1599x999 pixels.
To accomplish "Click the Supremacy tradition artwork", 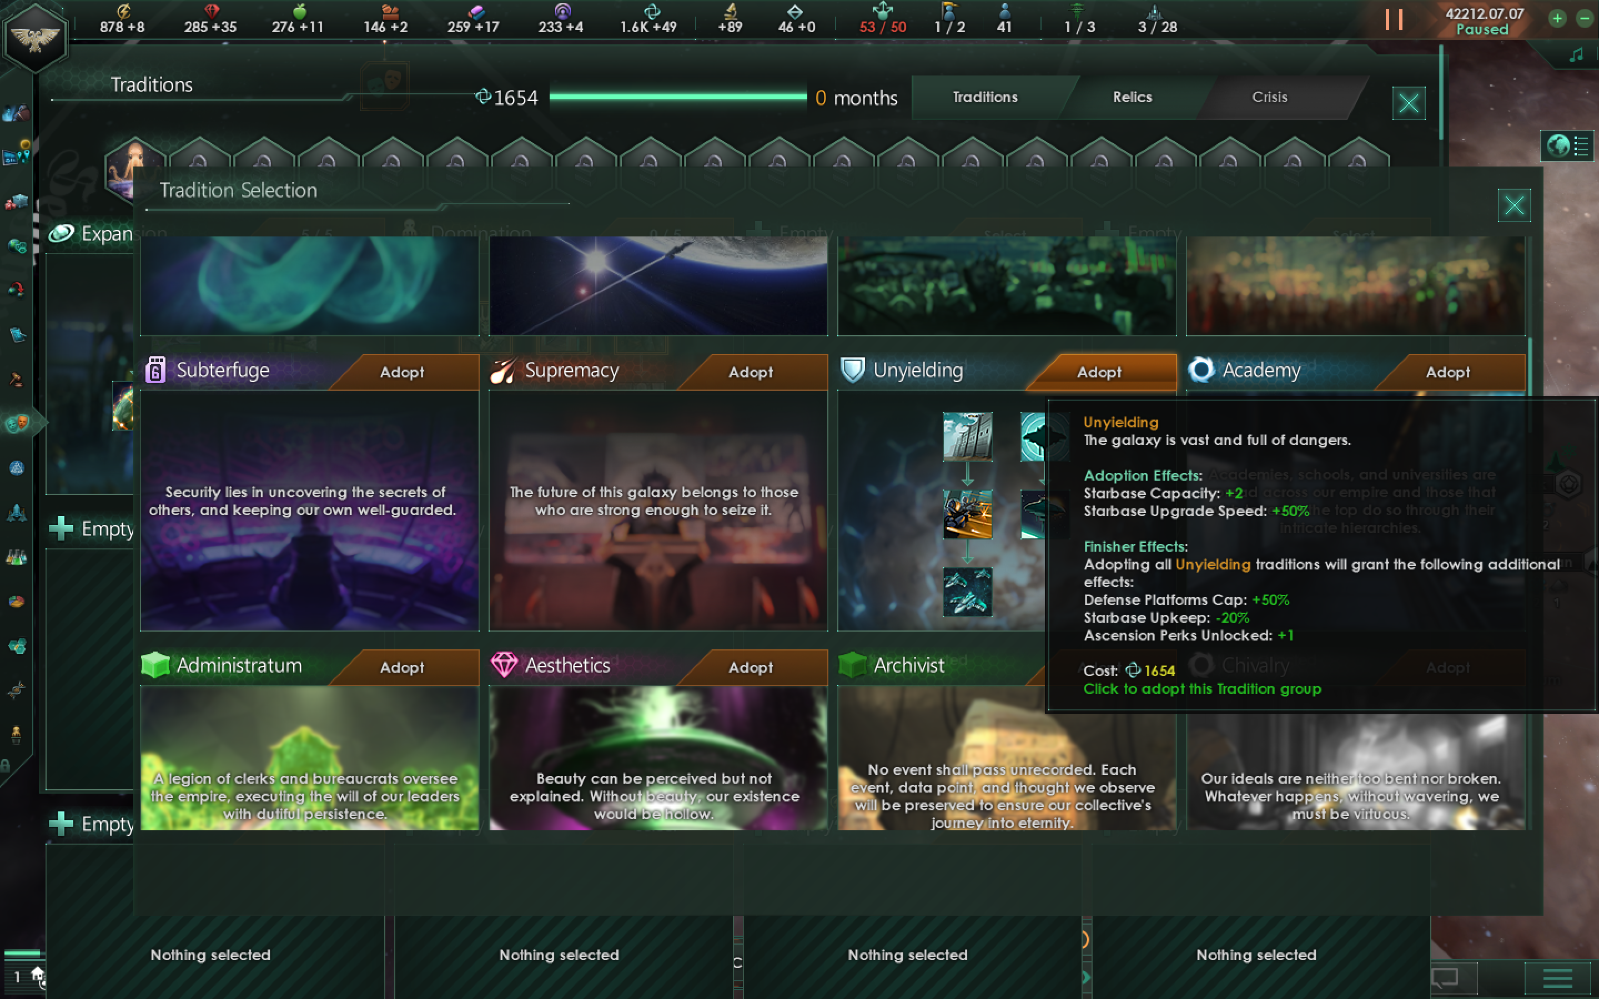I will point(658,510).
